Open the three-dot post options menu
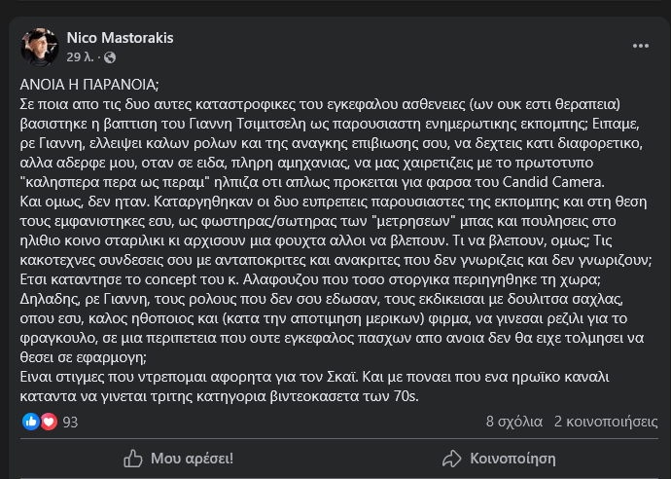 pyautogui.click(x=640, y=46)
